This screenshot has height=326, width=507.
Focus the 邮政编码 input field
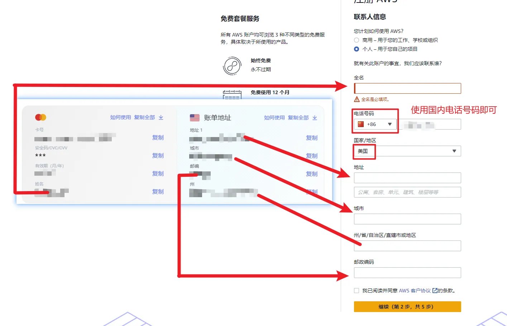click(407, 273)
